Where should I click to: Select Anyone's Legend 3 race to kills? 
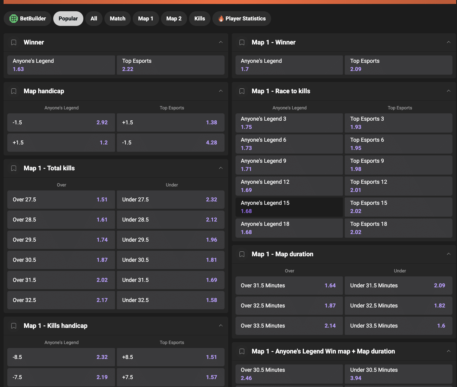(x=289, y=123)
